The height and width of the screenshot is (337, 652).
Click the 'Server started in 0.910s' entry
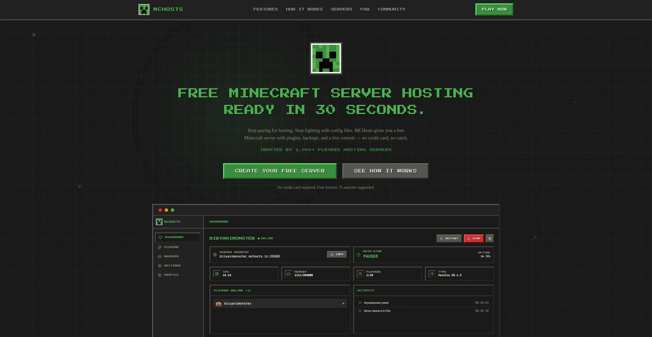pos(377,311)
